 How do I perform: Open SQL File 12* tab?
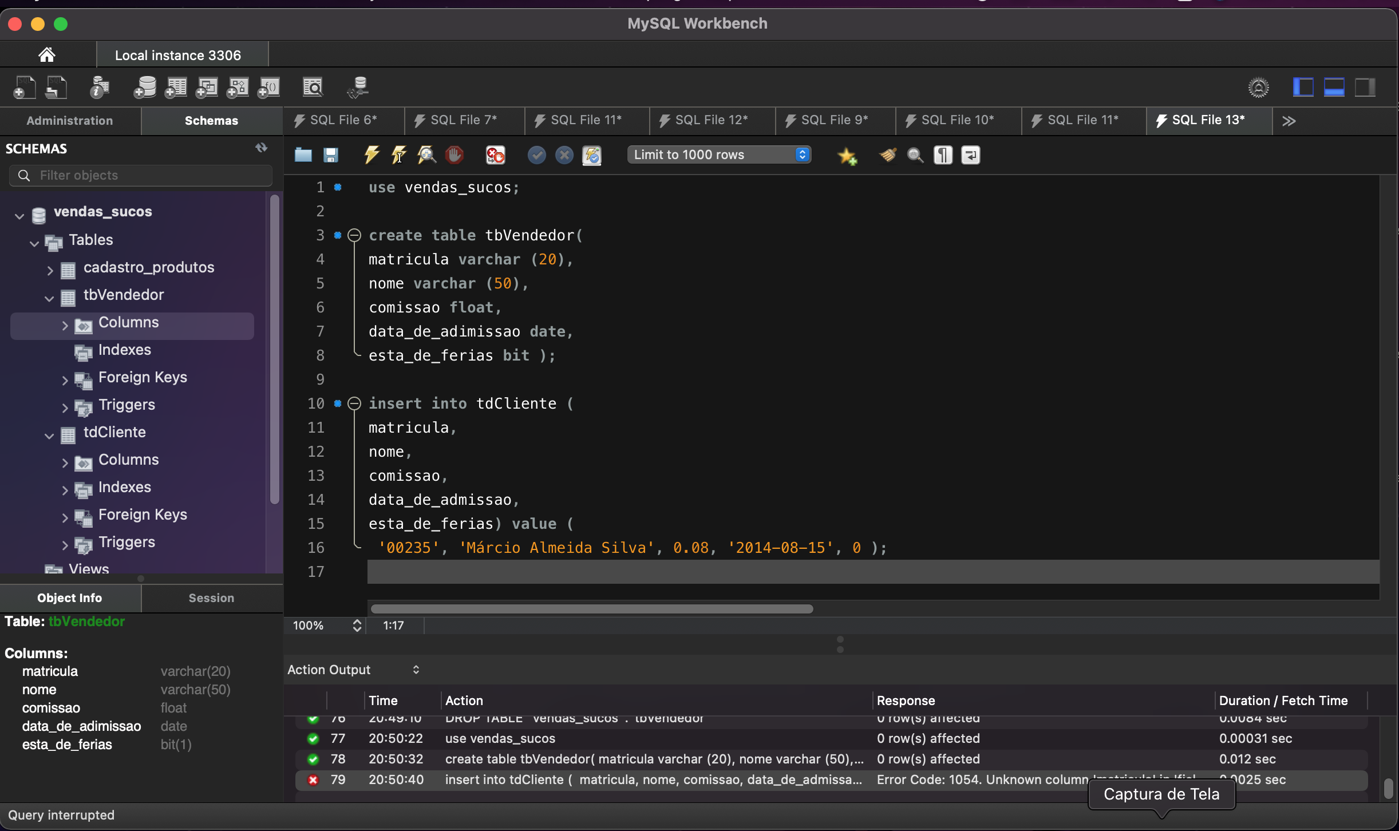pos(712,120)
